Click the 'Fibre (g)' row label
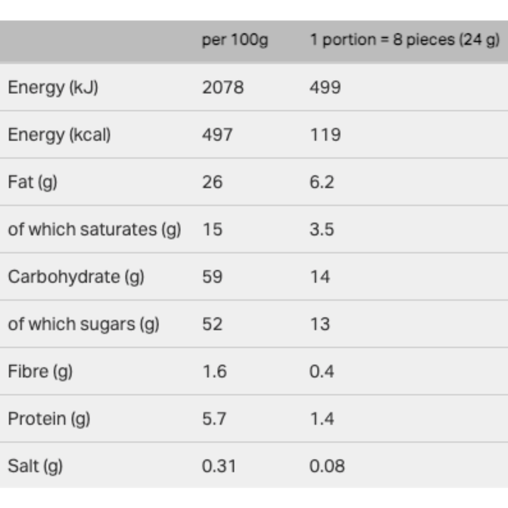508x508 pixels. [x=40, y=371]
